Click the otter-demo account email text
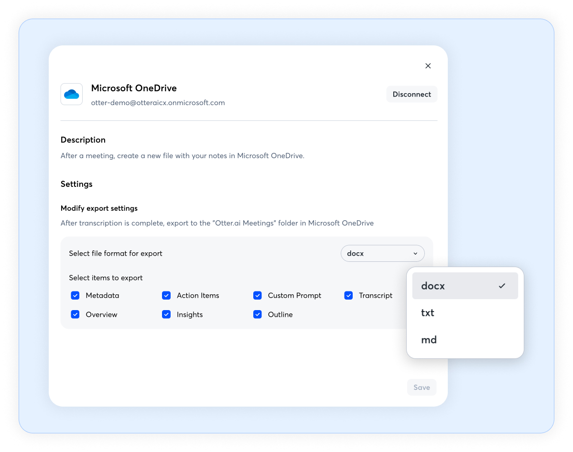This screenshot has height=452, width=573. coord(158,103)
